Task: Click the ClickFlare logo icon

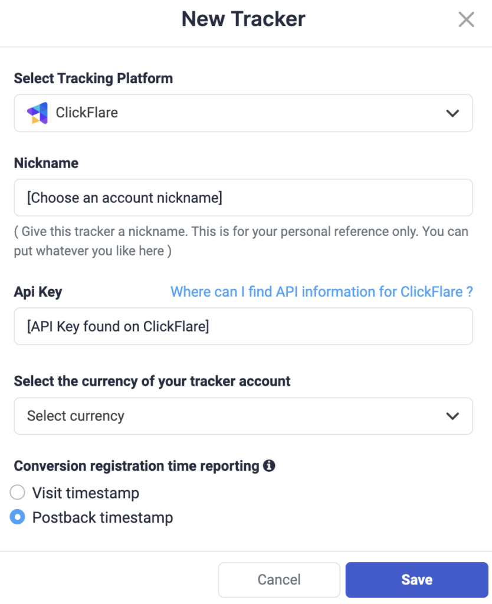Action: tap(38, 113)
